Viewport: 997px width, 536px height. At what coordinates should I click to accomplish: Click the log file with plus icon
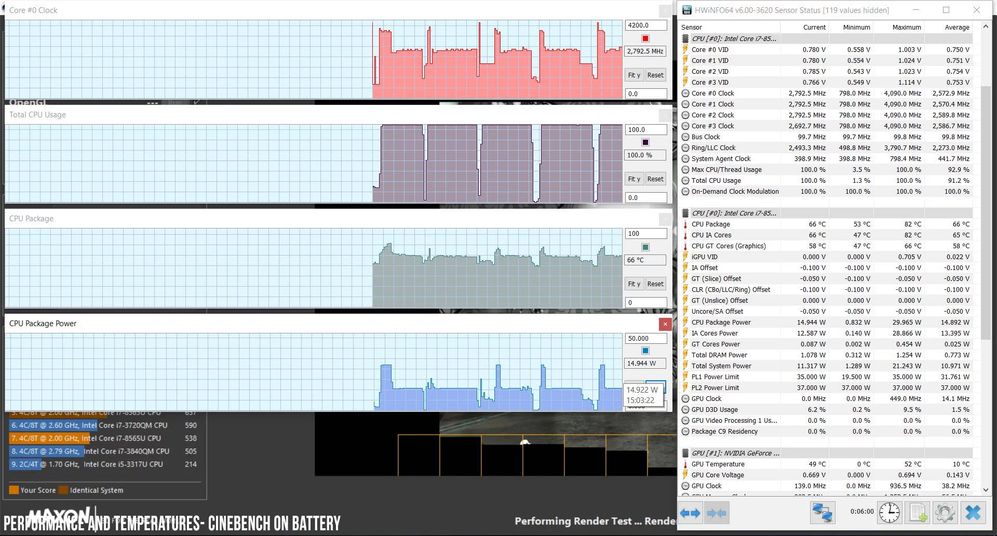917,513
